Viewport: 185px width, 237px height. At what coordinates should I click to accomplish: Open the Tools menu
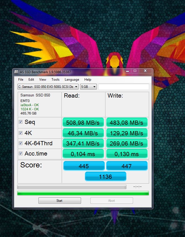(x=56, y=80)
